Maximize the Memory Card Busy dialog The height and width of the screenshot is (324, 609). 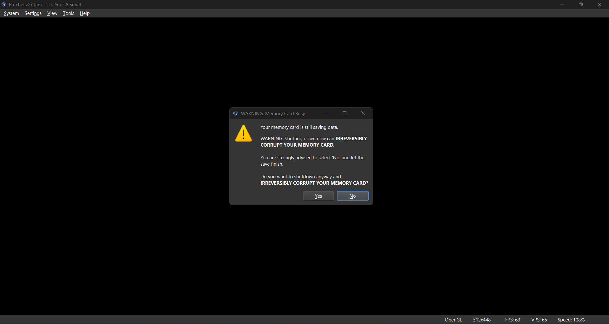coord(345,113)
